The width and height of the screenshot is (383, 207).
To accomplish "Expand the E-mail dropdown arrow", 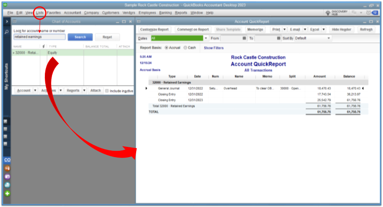I will 305,29.
